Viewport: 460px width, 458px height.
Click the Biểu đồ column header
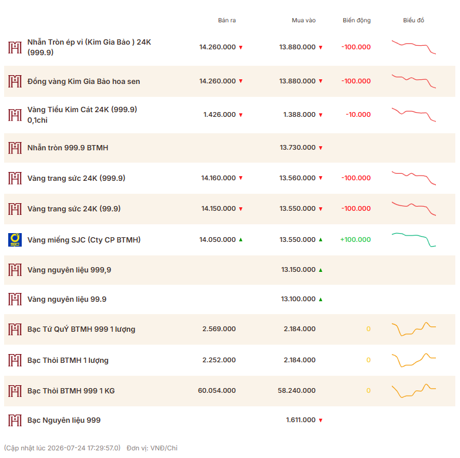coord(414,20)
